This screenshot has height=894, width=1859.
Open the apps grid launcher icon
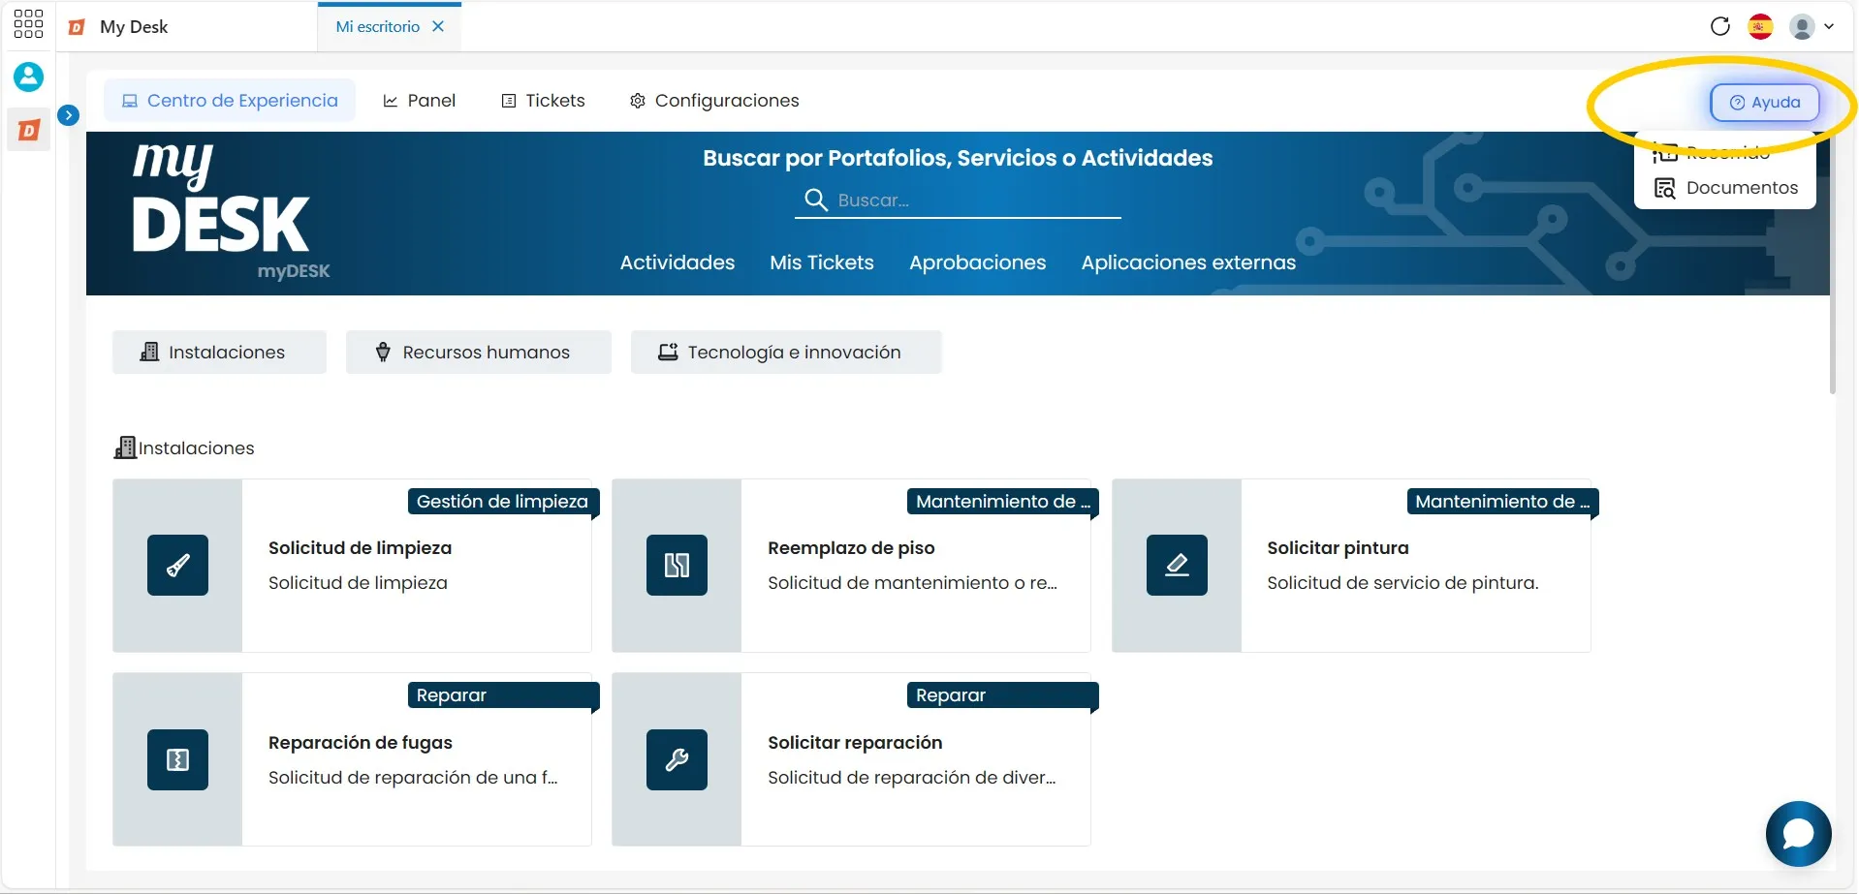click(28, 24)
